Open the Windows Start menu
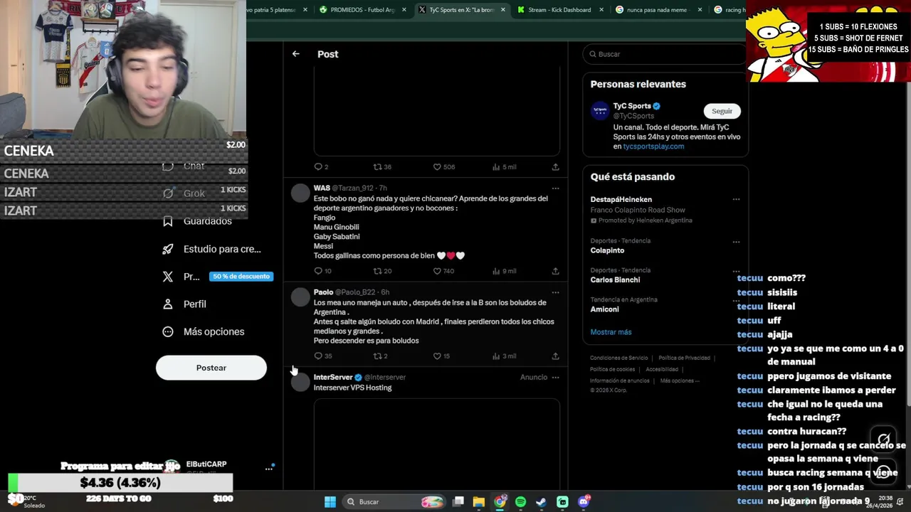The height and width of the screenshot is (512, 911). (330, 502)
